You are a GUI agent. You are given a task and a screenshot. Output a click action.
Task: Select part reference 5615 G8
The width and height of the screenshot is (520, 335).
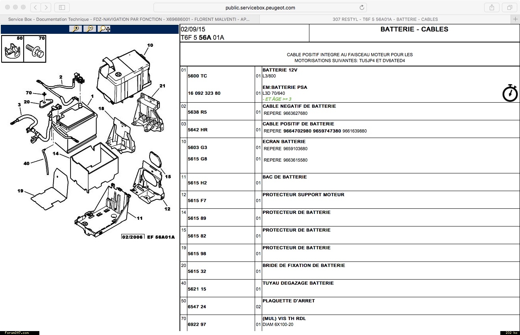pyautogui.click(x=198, y=159)
